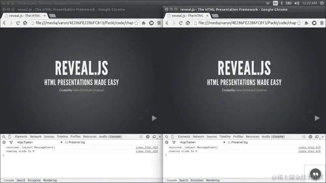Switch to Network panel in left DevTools
The width and height of the screenshot is (326, 183).
pos(36,137)
